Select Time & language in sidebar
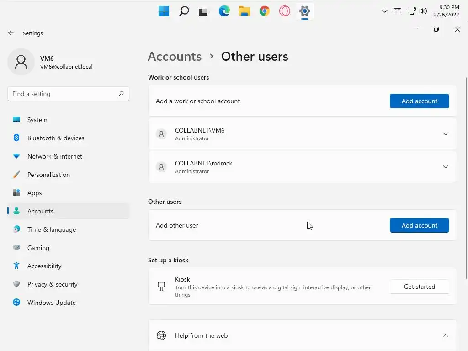This screenshot has height=351, width=468. tap(51, 229)
